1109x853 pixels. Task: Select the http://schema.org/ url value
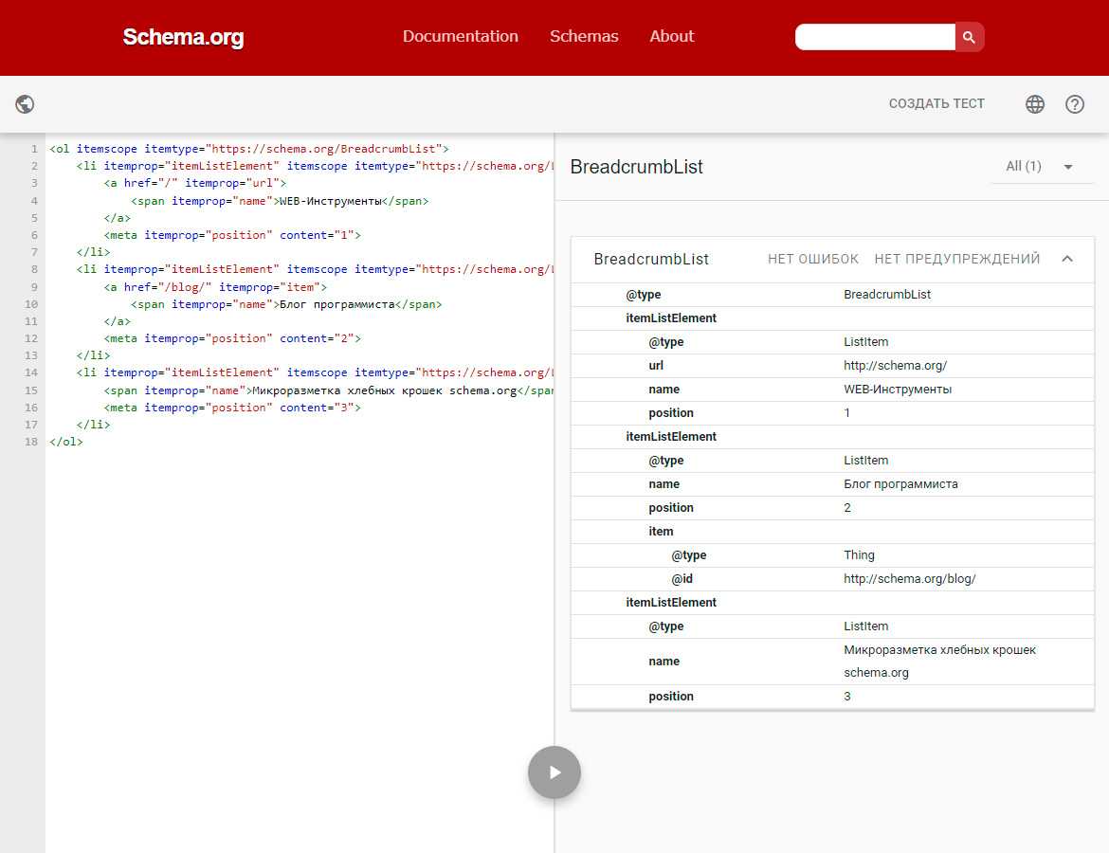click(x=895, y=366)
